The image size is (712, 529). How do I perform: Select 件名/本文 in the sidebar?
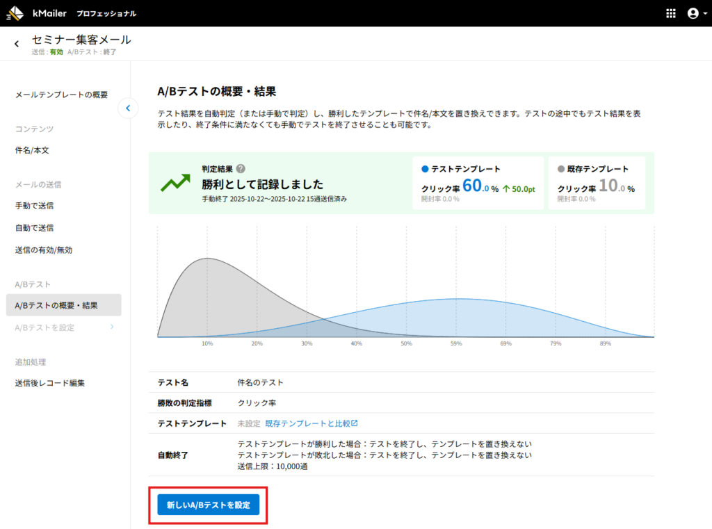32,150
